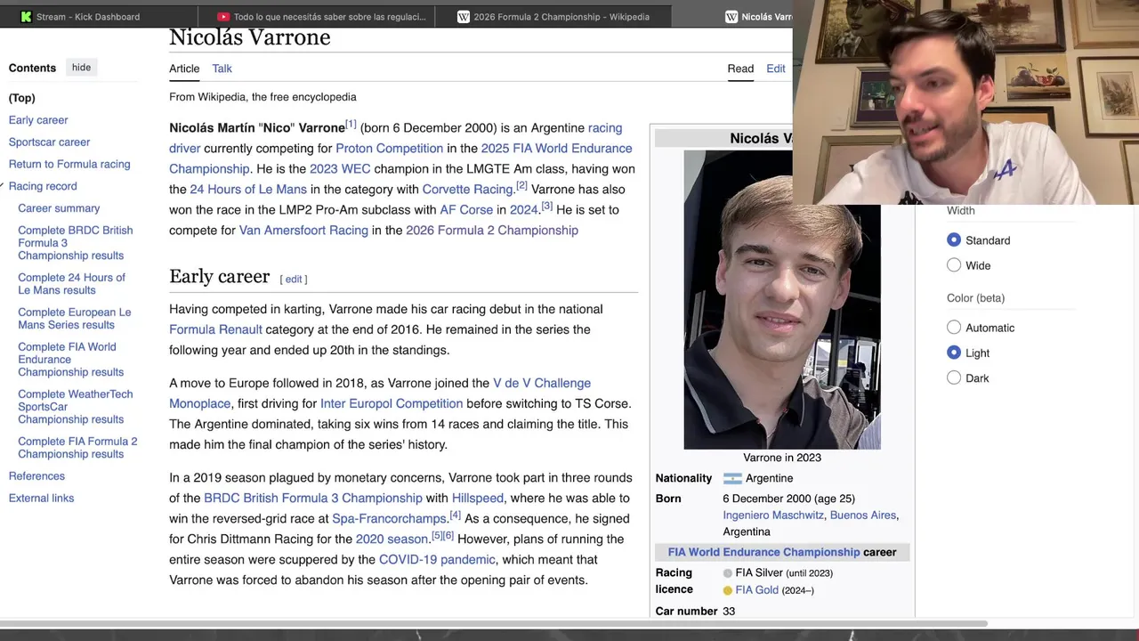This screenshot has width=1139, height=641.
Task: Select Automatic color mode
Action: point(954,328)
